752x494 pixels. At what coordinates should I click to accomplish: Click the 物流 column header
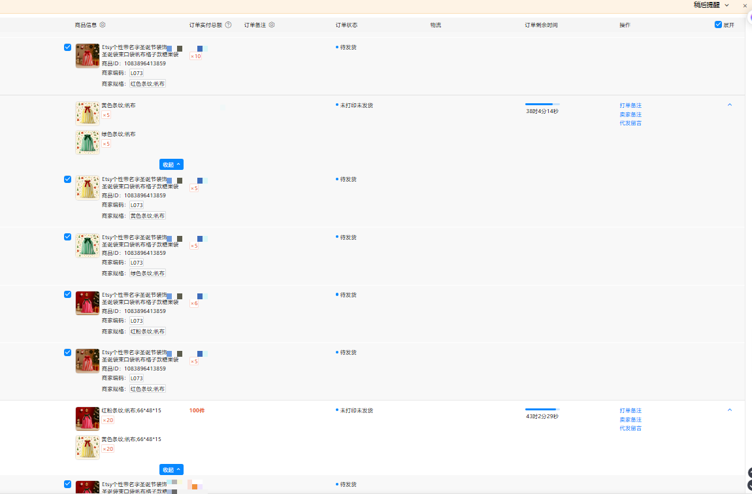click(436, 25)
